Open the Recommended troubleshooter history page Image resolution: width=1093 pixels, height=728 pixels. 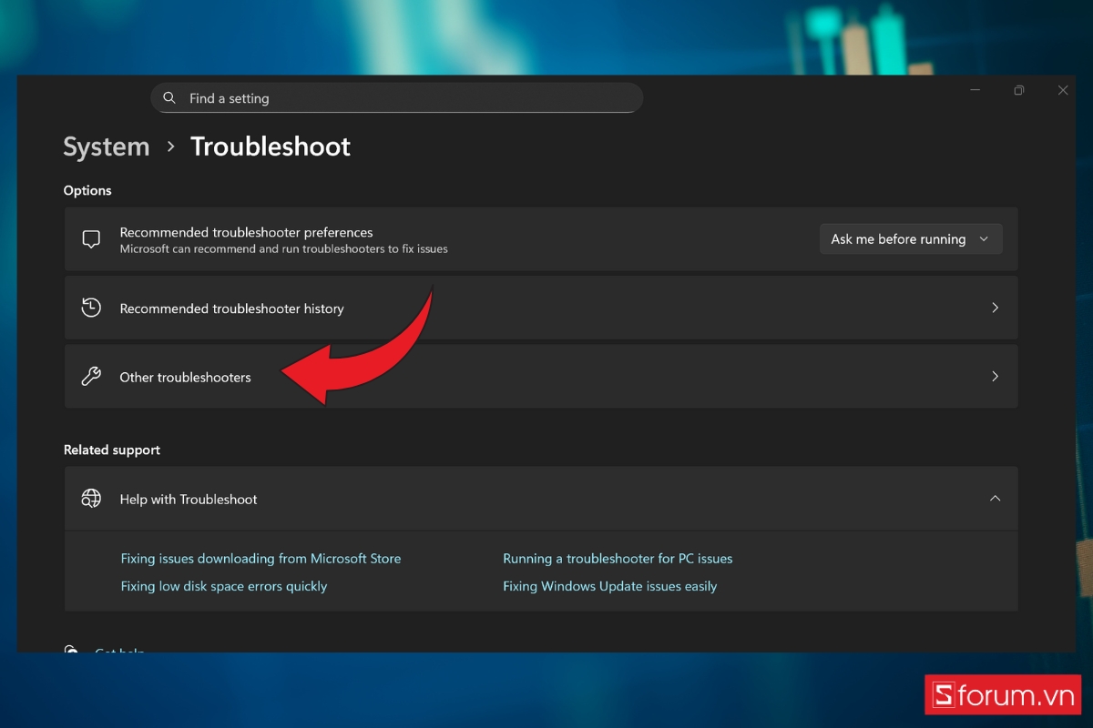coord(542,308)
